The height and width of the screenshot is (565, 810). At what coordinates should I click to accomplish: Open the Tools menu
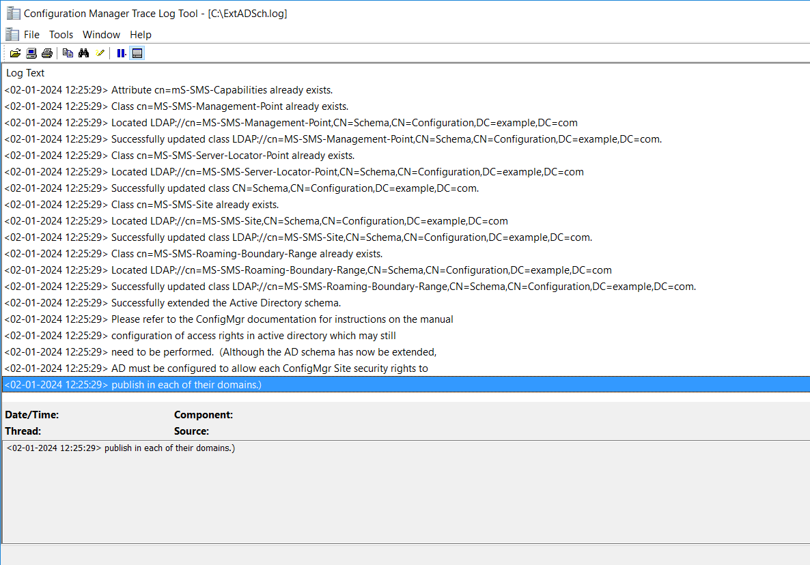pyautogui.click(x=61, y=35)
